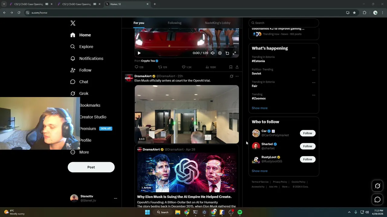
Task: Reload the browser page
Action: click(x=19, y=13)
